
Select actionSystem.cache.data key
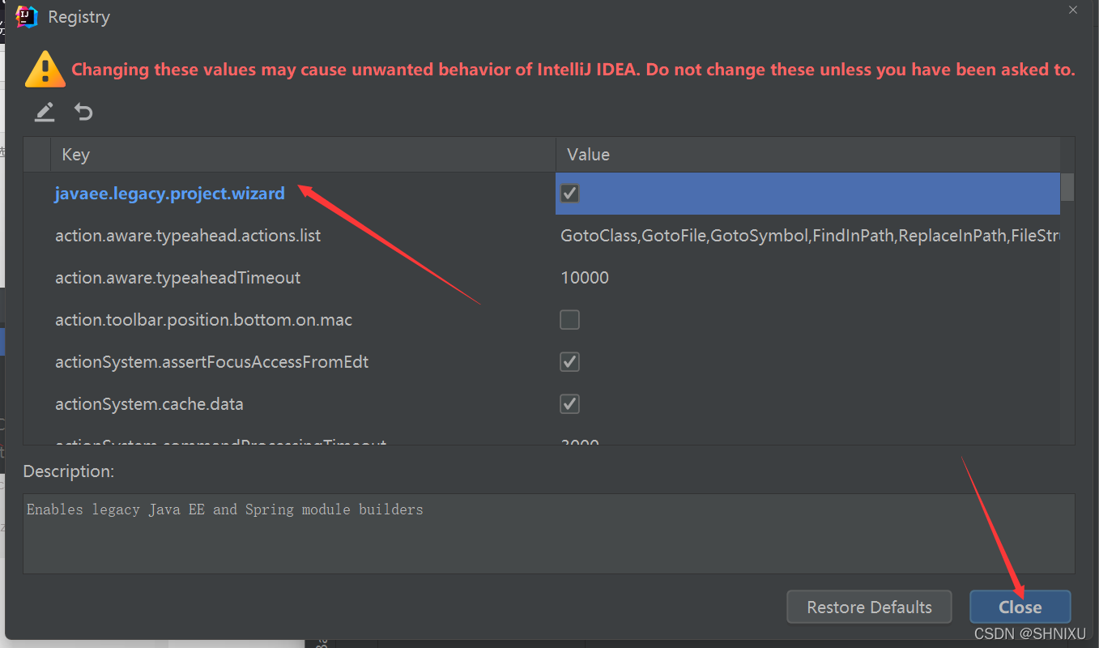[149, 404]
